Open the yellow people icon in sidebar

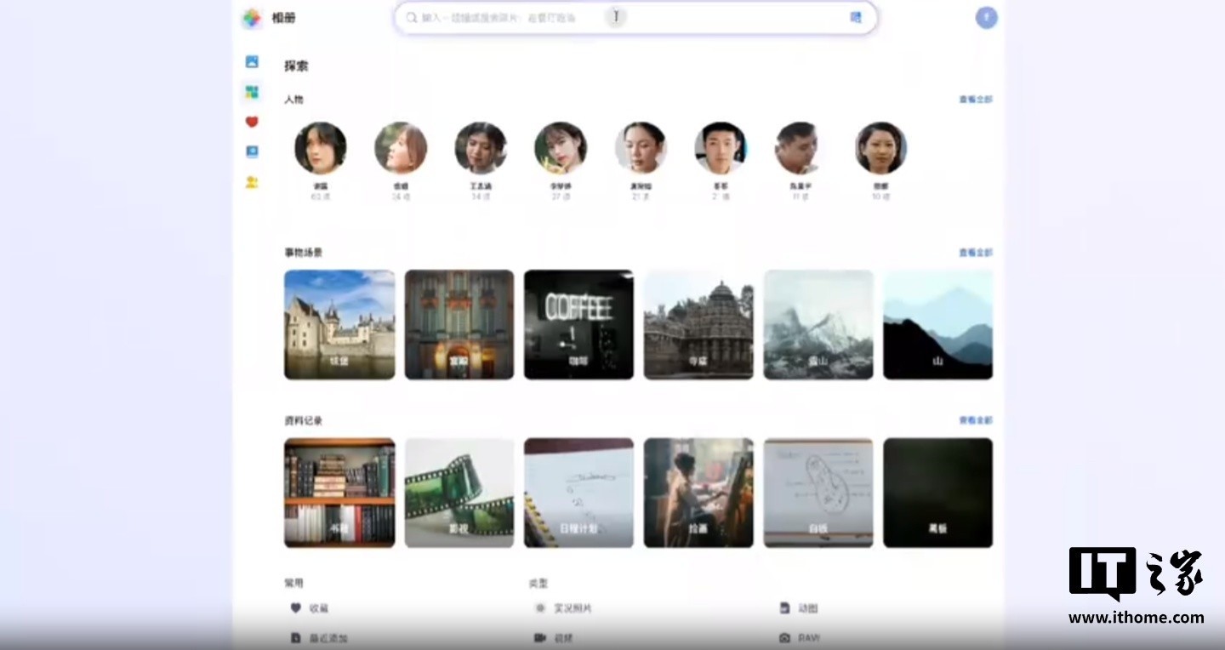click(x=252, y=182)
